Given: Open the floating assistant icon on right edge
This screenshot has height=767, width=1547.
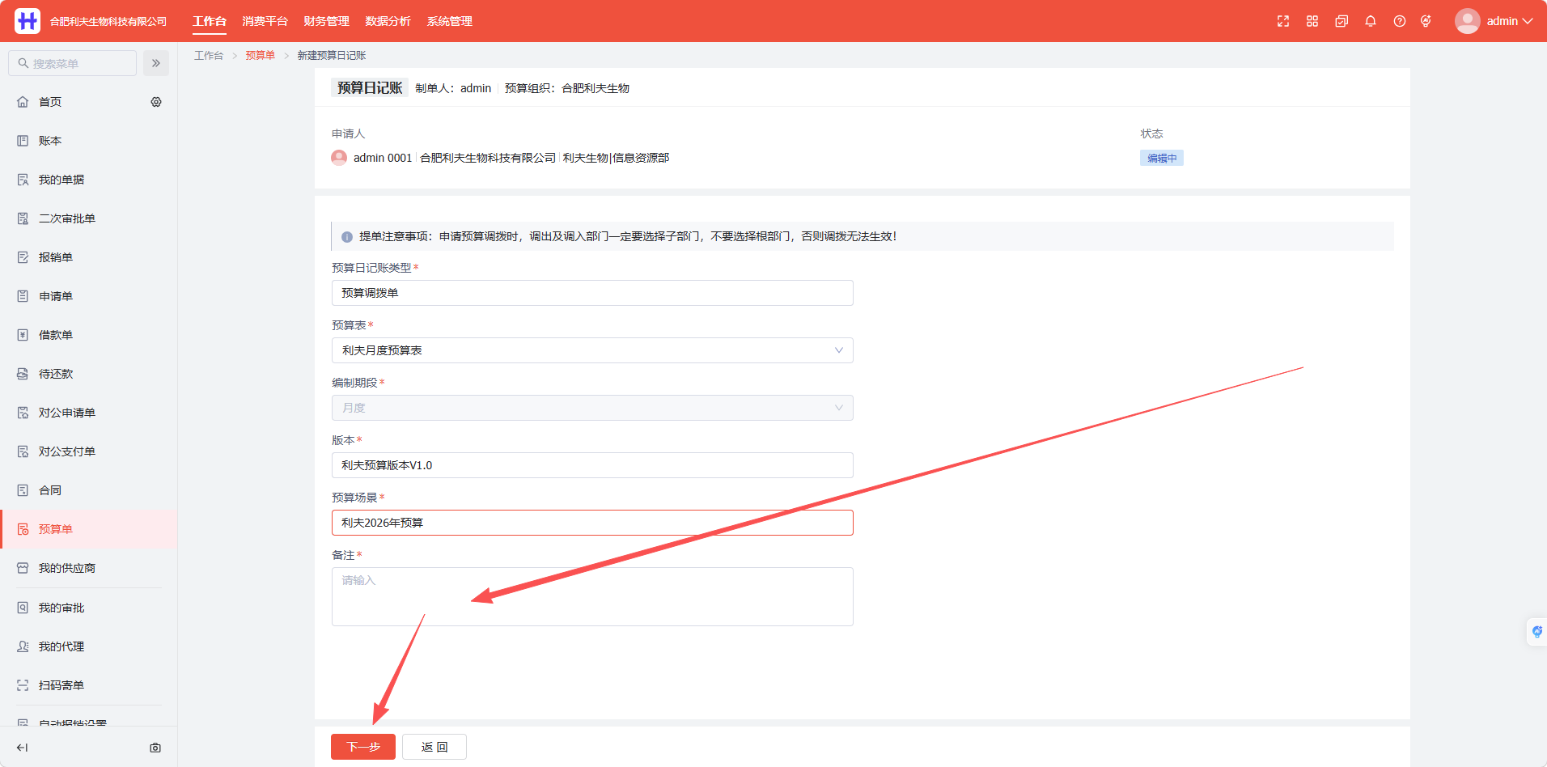Looking at the screenshot, I should click(1536, 631).
